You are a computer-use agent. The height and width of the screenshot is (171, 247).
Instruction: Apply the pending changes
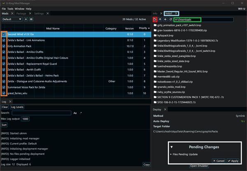(233, 160)
